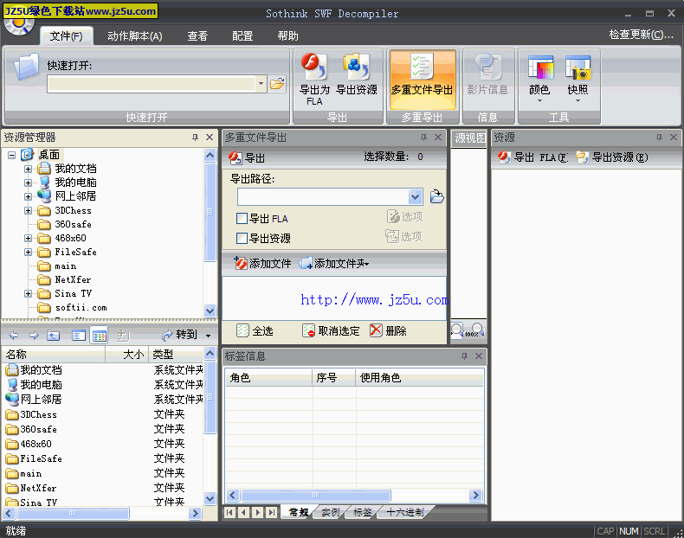Click the explorer Up folder icon
The image size is (684, 538).
(53, 335)
